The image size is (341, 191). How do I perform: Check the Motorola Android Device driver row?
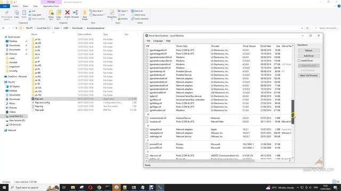coord(147,118)
